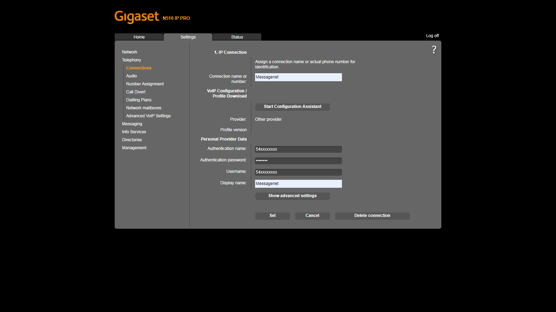
Task: Click the Connection name or number field
Action: pyautogui.click(x=299, y=77)
